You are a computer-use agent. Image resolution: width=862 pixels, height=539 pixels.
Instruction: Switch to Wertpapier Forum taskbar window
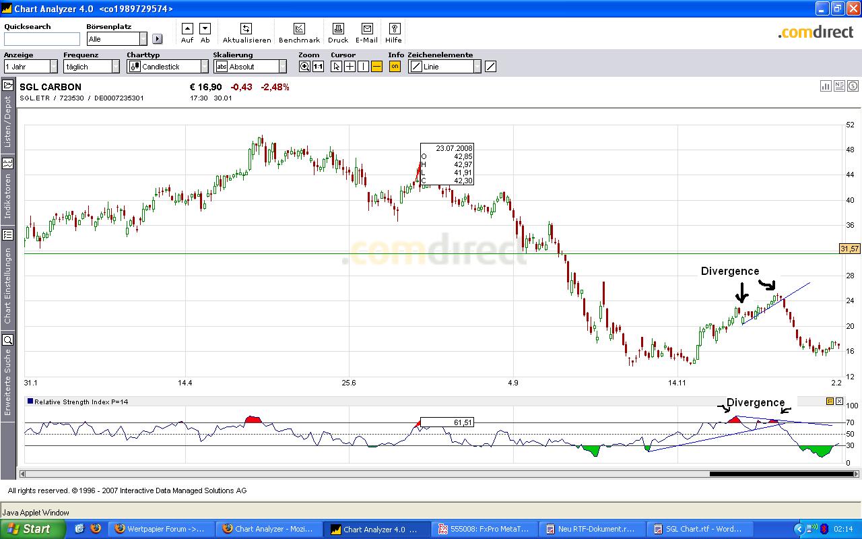pos(161,529)
